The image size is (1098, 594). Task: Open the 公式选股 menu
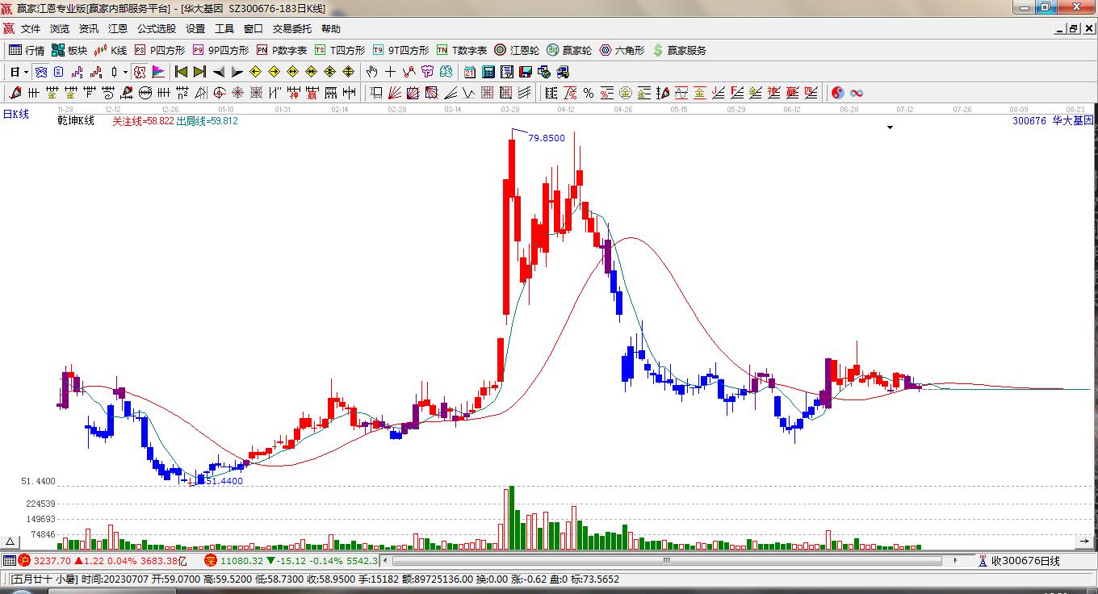pos(157,29)
